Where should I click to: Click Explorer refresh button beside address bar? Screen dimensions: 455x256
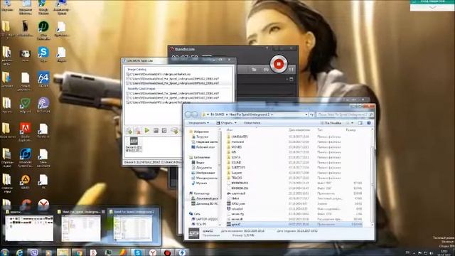point(312,114)
